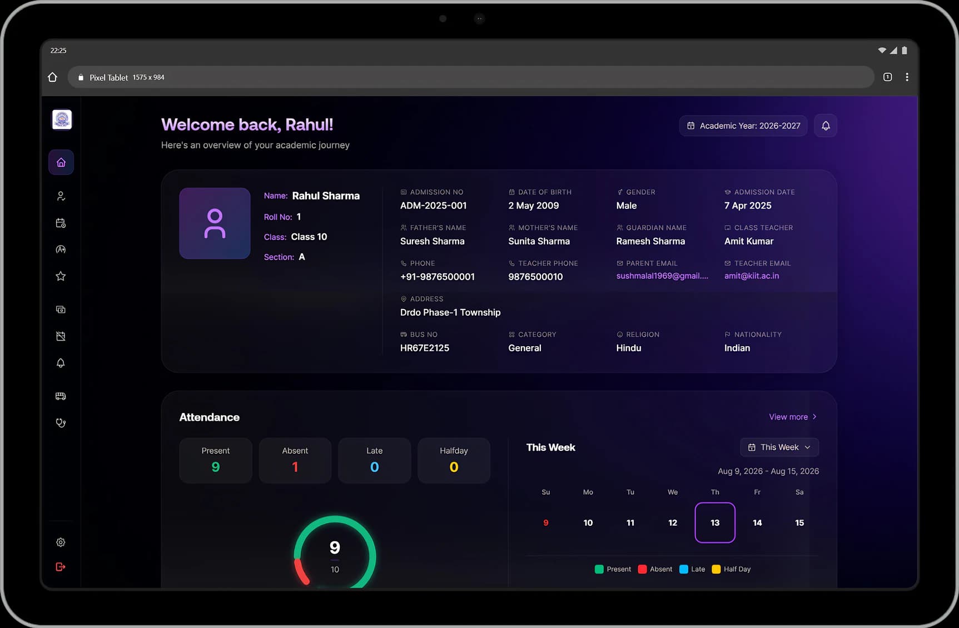959x628 pixels.
Task: Open the star icon in sidebar
Action: 61,276
